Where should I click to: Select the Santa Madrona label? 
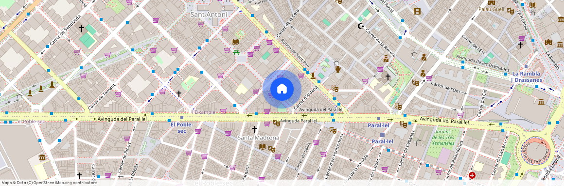(x=258, y=138)
